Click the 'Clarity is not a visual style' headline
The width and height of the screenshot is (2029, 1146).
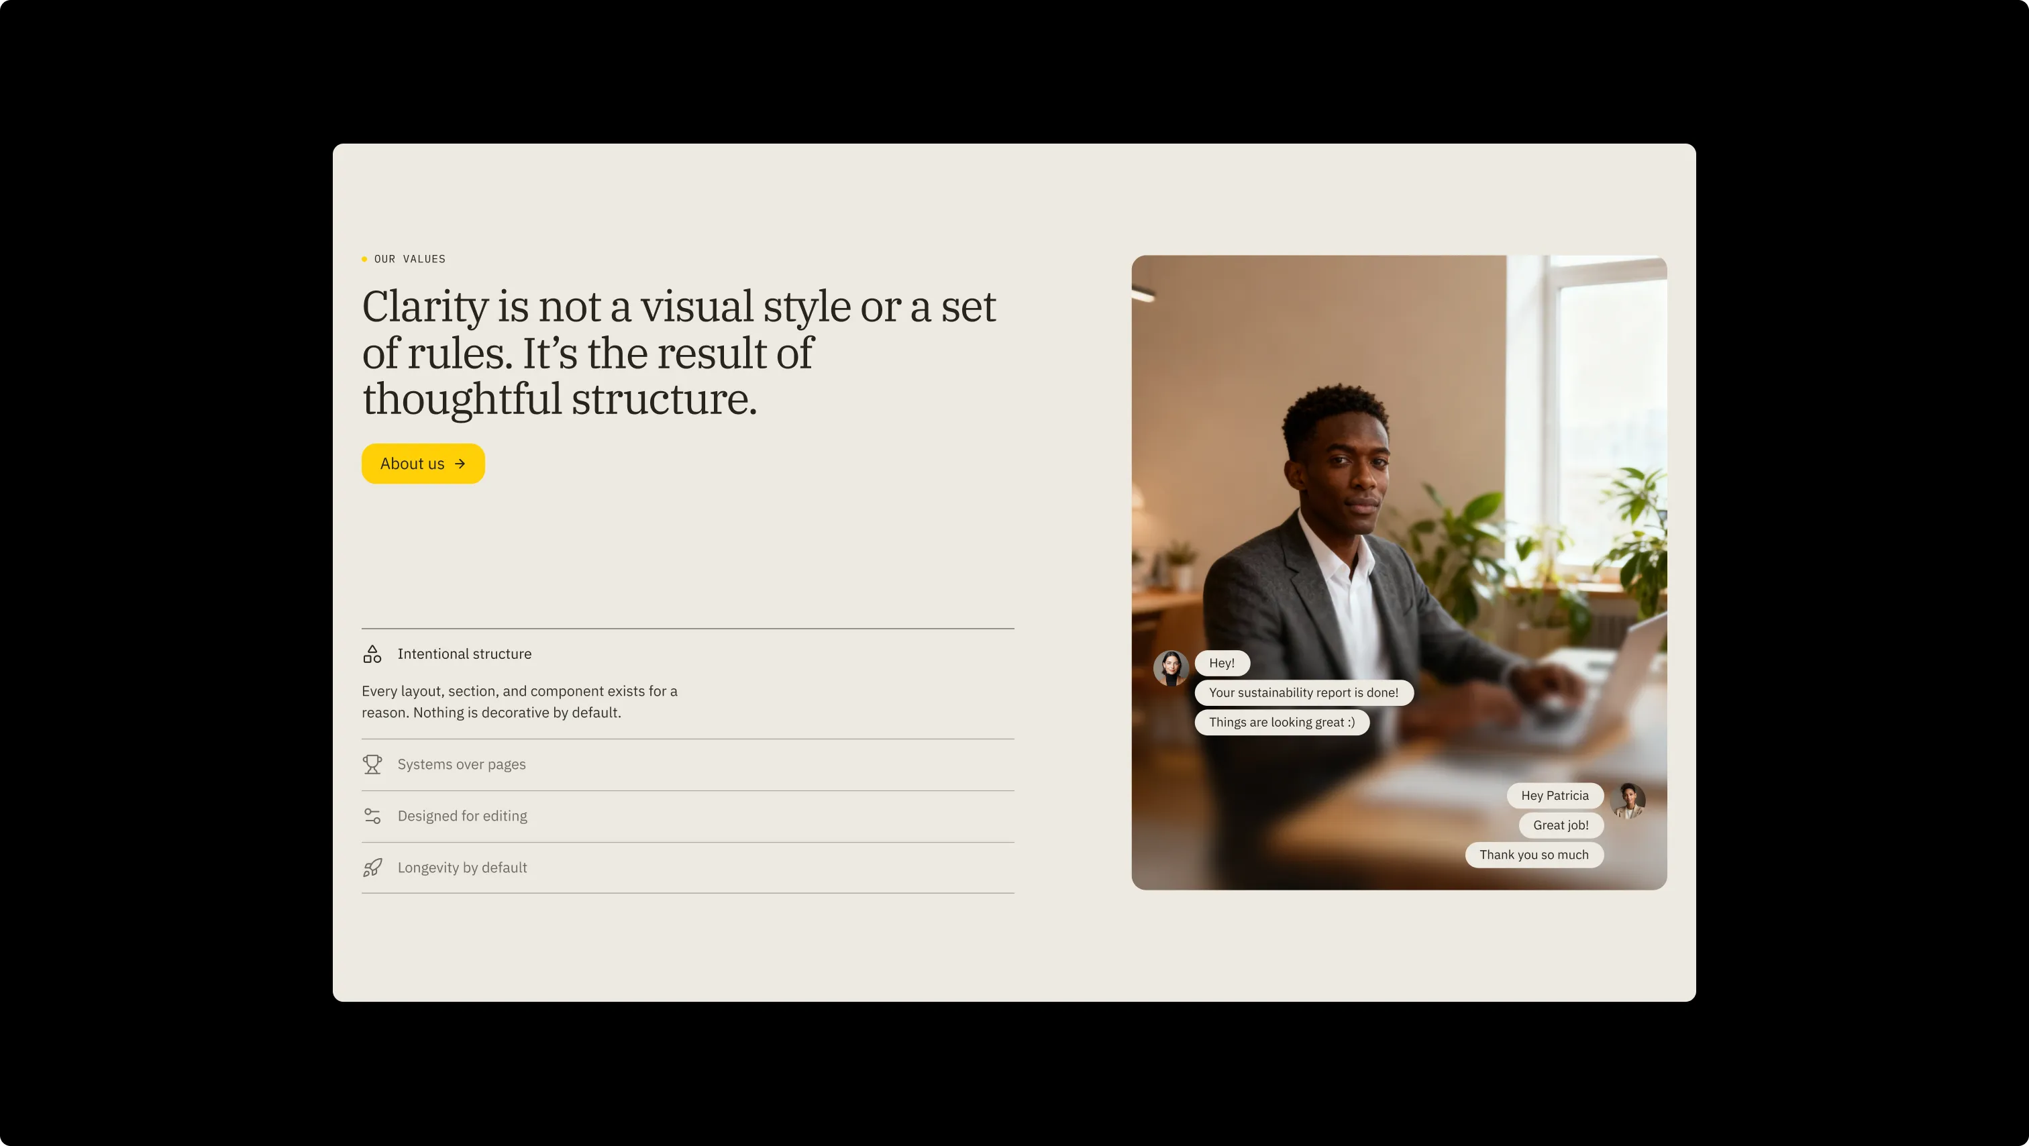679,352
